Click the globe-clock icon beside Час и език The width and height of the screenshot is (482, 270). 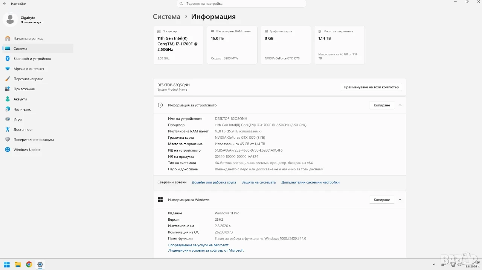tap(8, 109)
